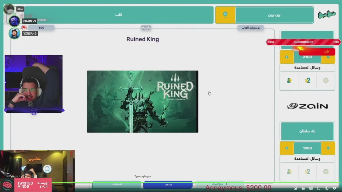Click the score value 1900

[307, 148]
